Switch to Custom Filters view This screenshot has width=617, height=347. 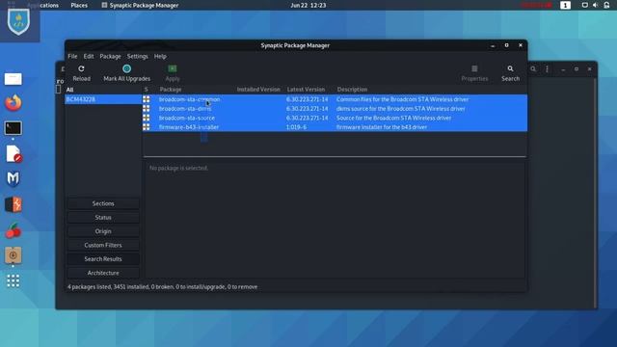click(103, 245)
